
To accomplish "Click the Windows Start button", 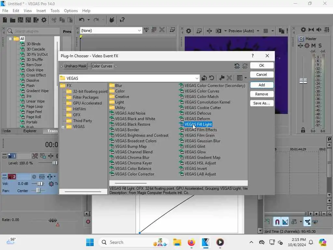I will [x=90, y=242].
